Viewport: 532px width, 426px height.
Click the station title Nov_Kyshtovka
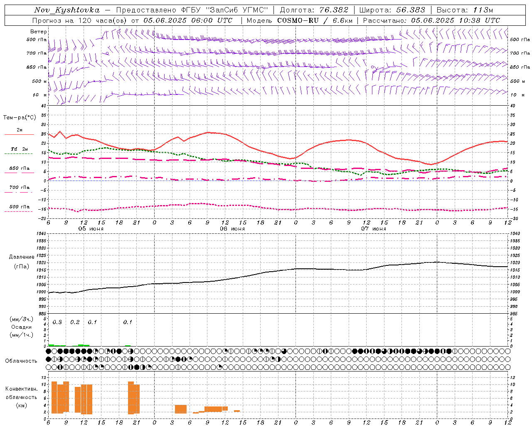point(67,10)
